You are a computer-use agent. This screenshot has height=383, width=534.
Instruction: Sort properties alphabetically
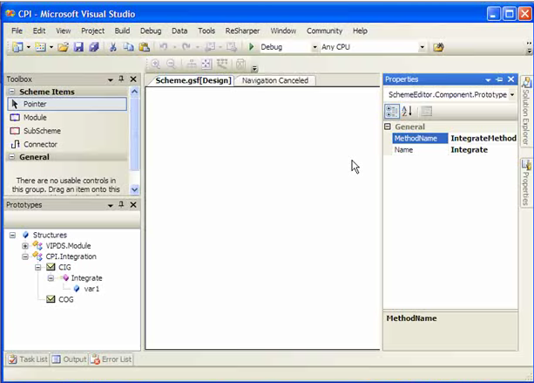pyautogui.click(x=407, y=111)
